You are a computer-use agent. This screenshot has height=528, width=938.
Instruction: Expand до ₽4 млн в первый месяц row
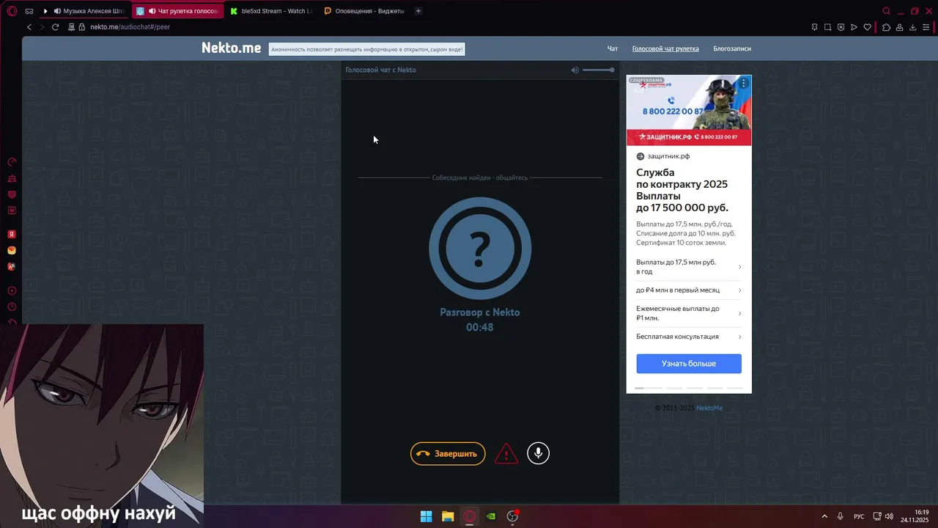[x=689, y=290]
